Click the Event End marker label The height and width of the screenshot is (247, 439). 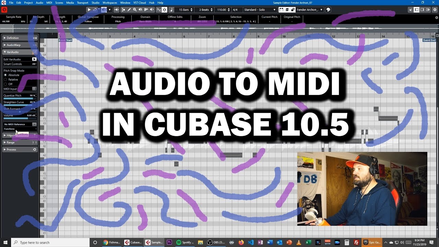click(x=429, y=40)
